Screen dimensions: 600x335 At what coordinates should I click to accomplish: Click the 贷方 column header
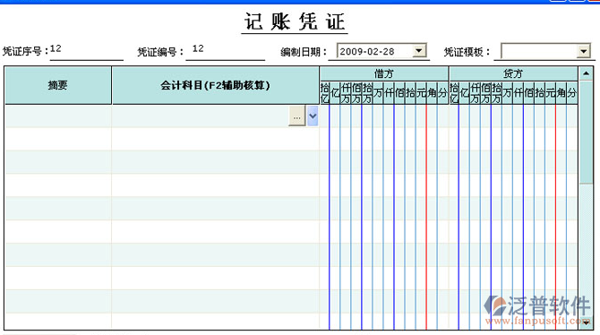pos(513,73)
